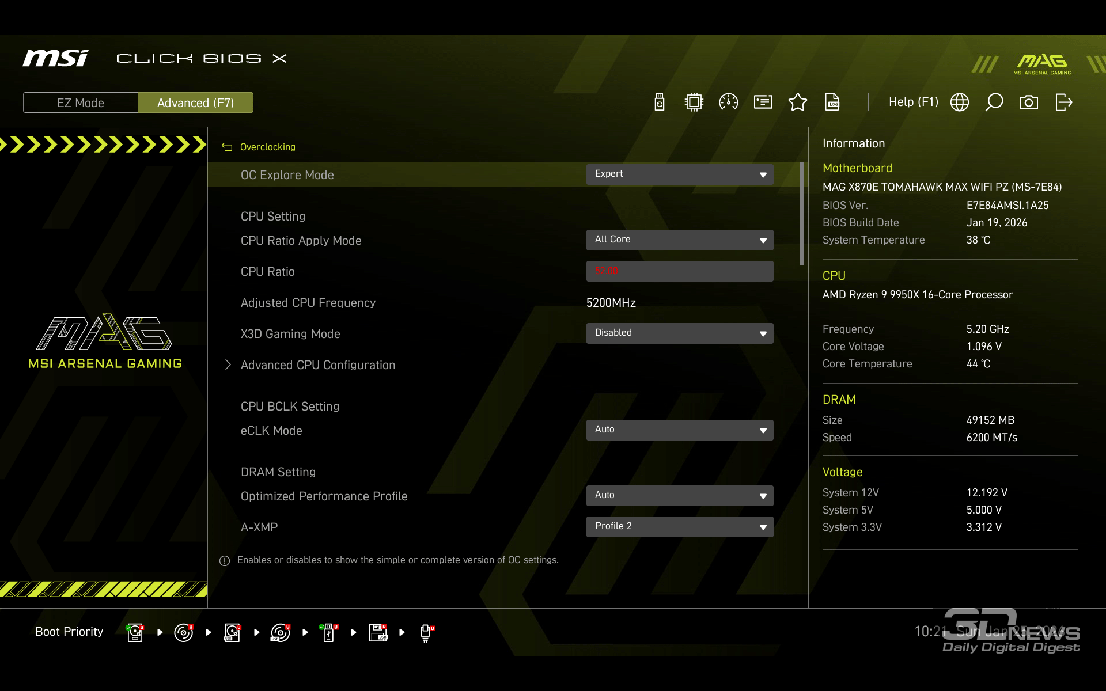Open the A-XMP profile dropdown
Image resolution: width=1106 pixels, height=691 pixels.
tap(680, 527)
